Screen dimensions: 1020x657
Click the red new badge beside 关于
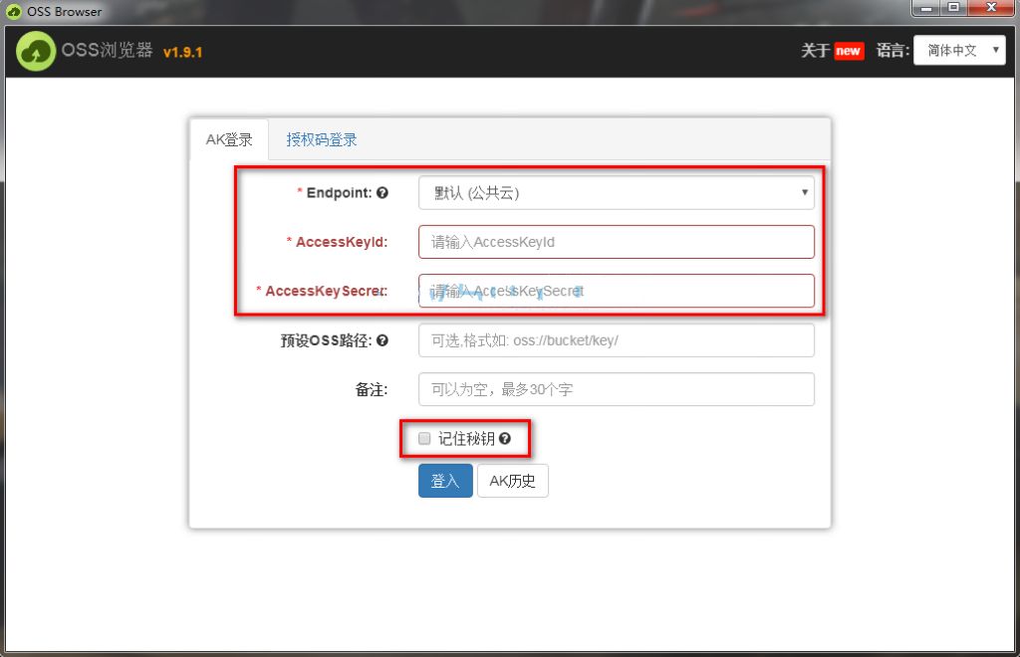coord(849,51)
